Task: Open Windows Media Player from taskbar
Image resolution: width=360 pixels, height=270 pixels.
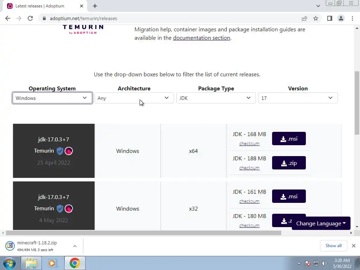Action: (53, 263)
